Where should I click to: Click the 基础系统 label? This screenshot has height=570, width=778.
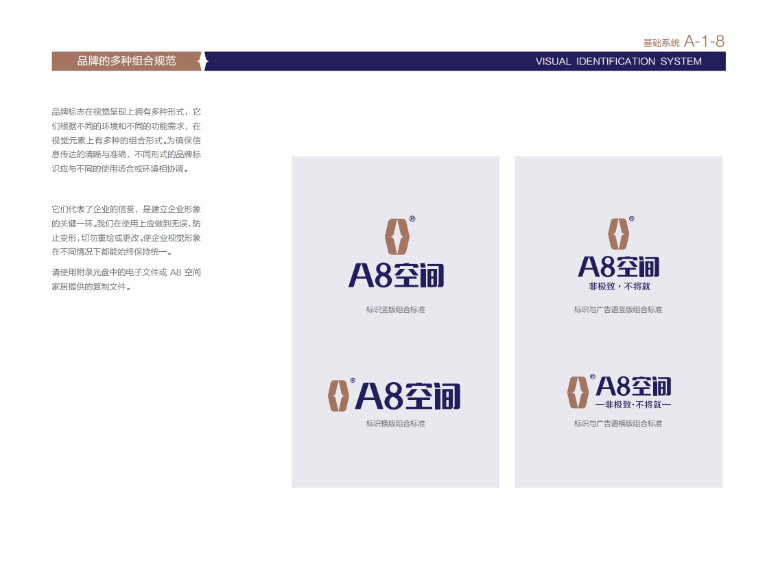click(x=661, y=43)
